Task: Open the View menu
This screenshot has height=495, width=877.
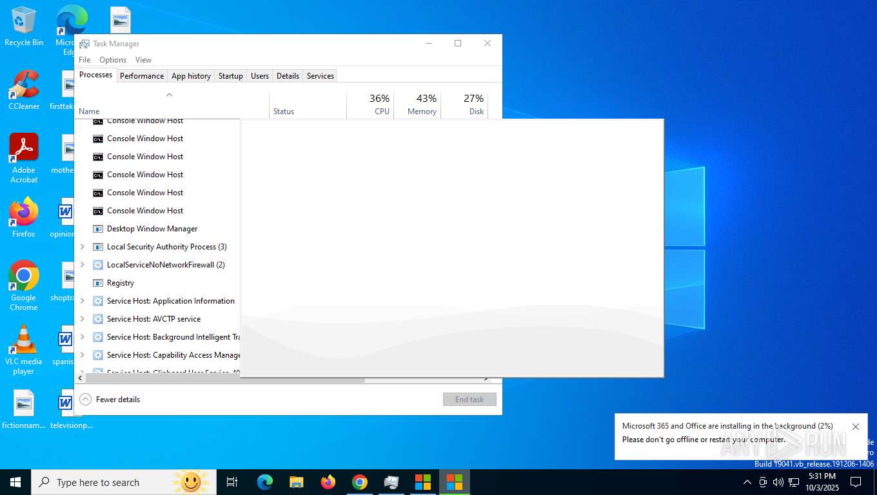Action: 143,60
